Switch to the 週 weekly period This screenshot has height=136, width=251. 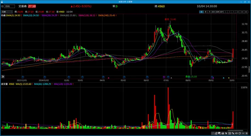205,12
